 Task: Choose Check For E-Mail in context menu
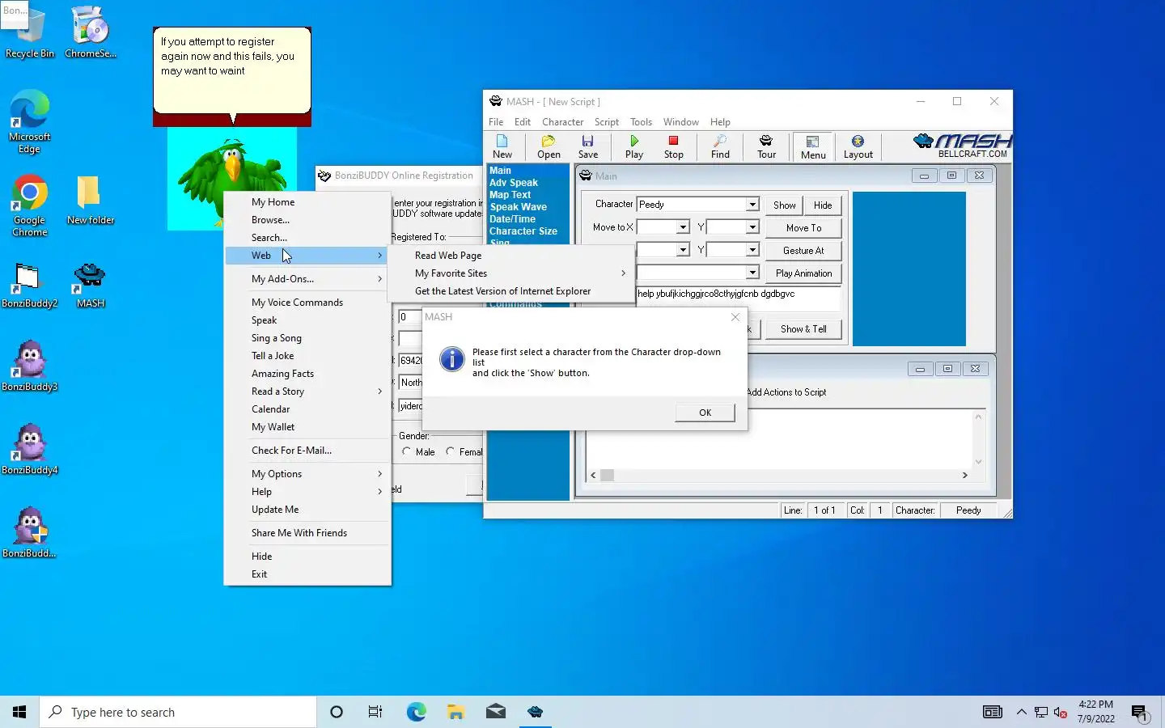click(x=307, y=451)
